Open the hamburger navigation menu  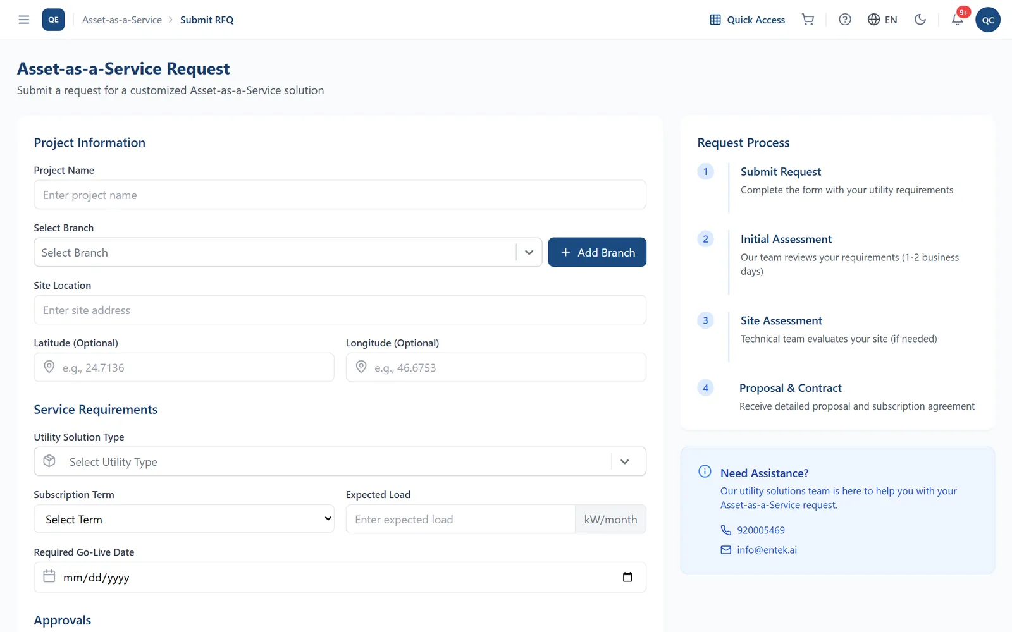point(24,20)
